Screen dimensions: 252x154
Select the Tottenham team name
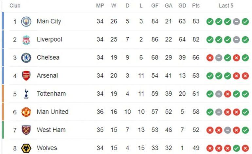51,94
